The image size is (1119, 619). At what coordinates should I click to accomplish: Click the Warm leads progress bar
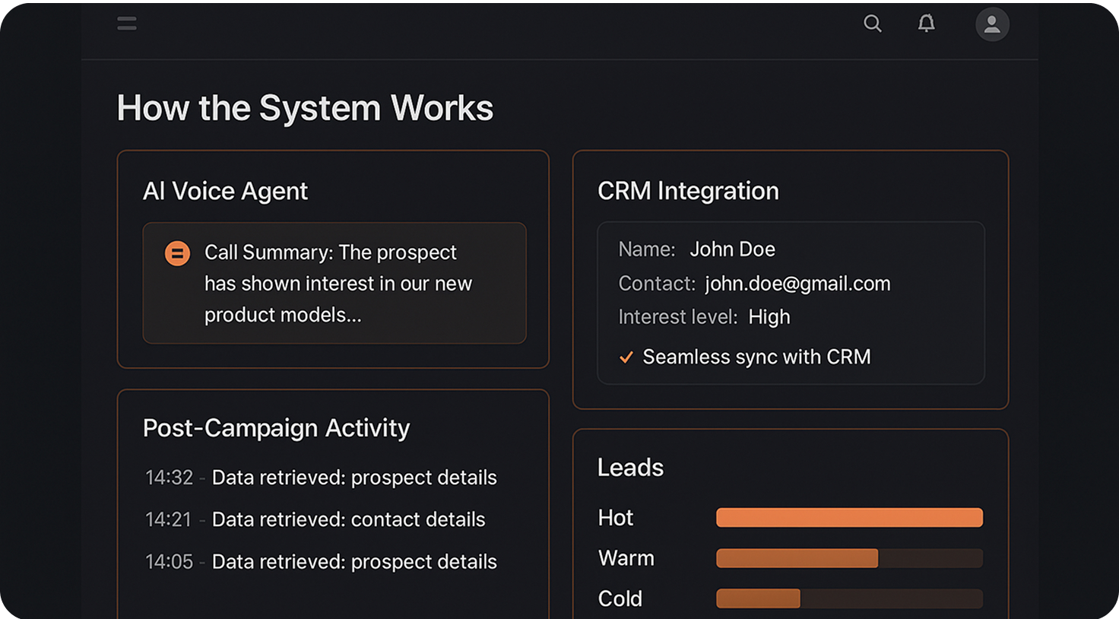click(849, 558)
